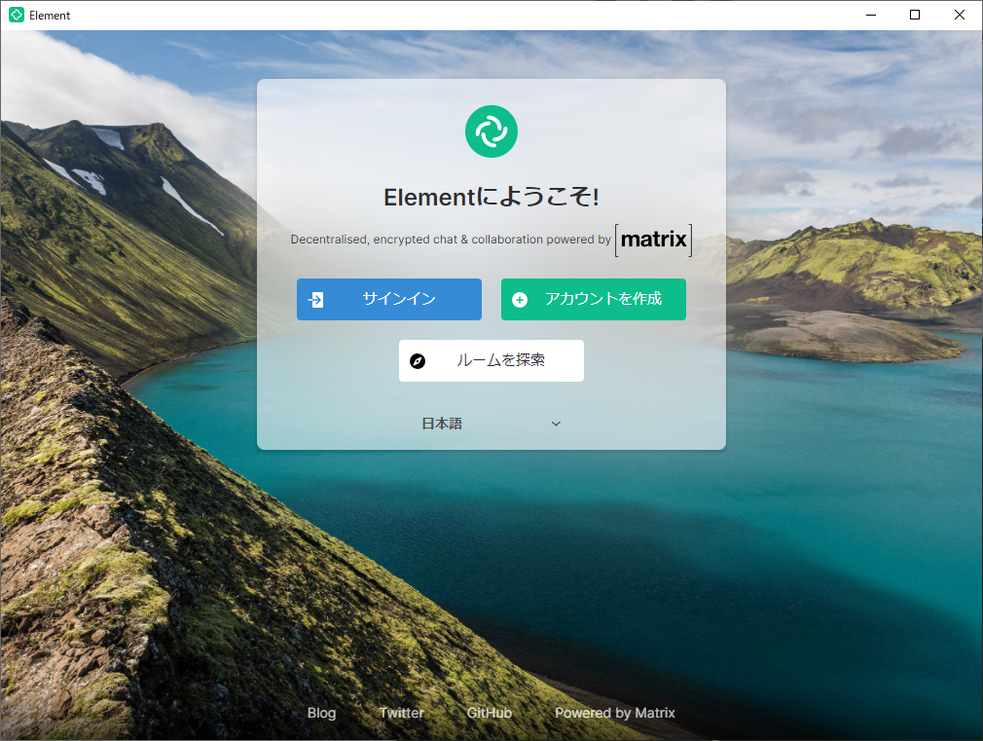This screenshot has height=741, width=983.
Task: Open the 日本語 language selector
Action: (x=443, y=423)
